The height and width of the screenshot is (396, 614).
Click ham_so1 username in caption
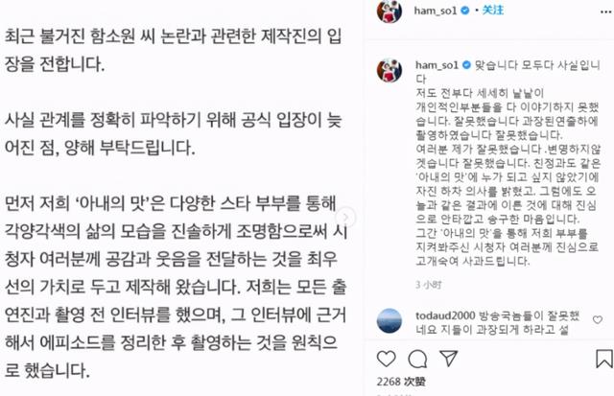click(437, 65)
